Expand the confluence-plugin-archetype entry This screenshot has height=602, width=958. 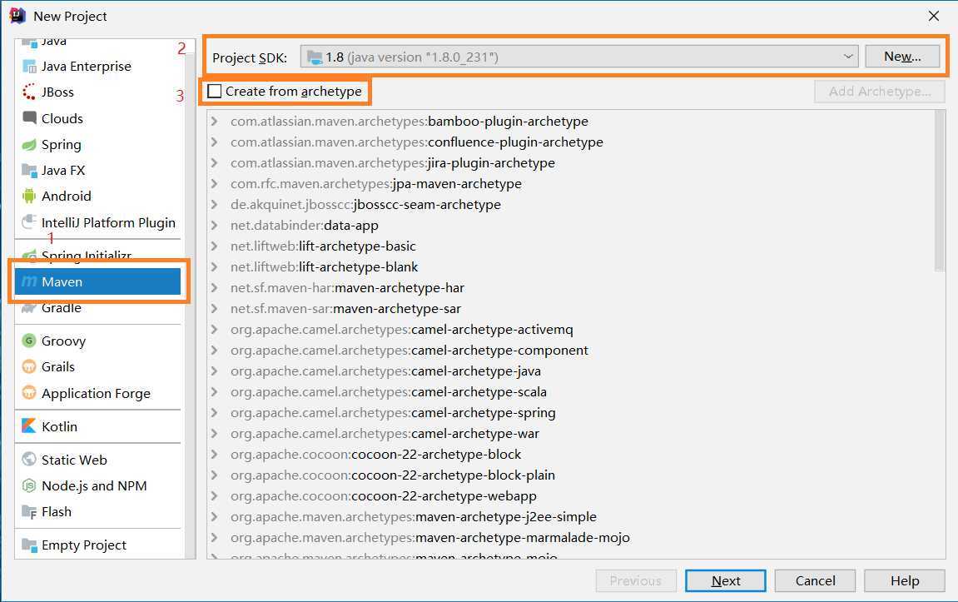coord(215,142)
